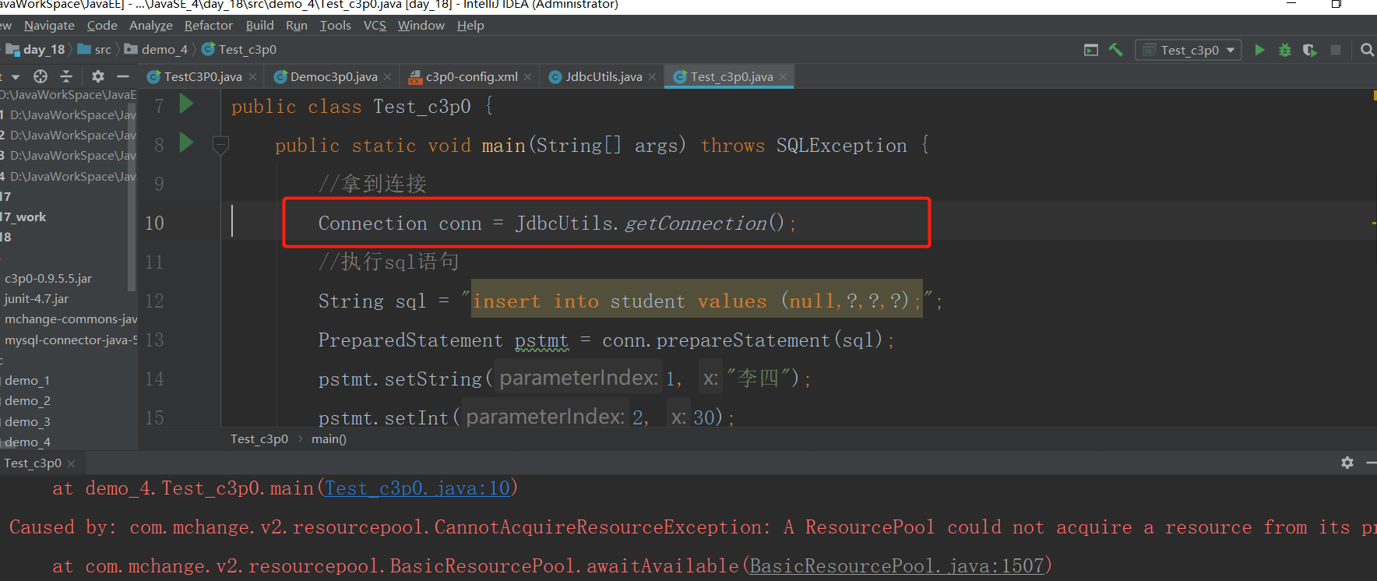This screenshot has height=581, width=1377.
Task: Close the JdbcUtils.java tab
Action: [653, 77]
